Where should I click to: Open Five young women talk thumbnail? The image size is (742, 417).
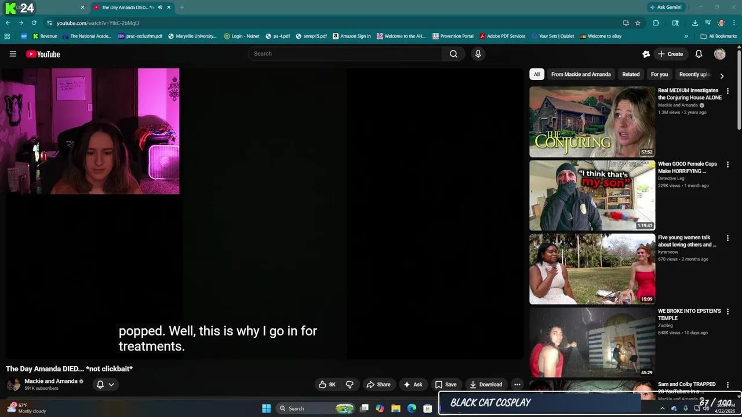coord(592,269)
